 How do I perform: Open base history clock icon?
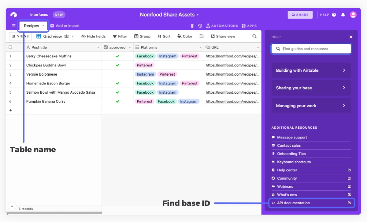pos(200,26)
